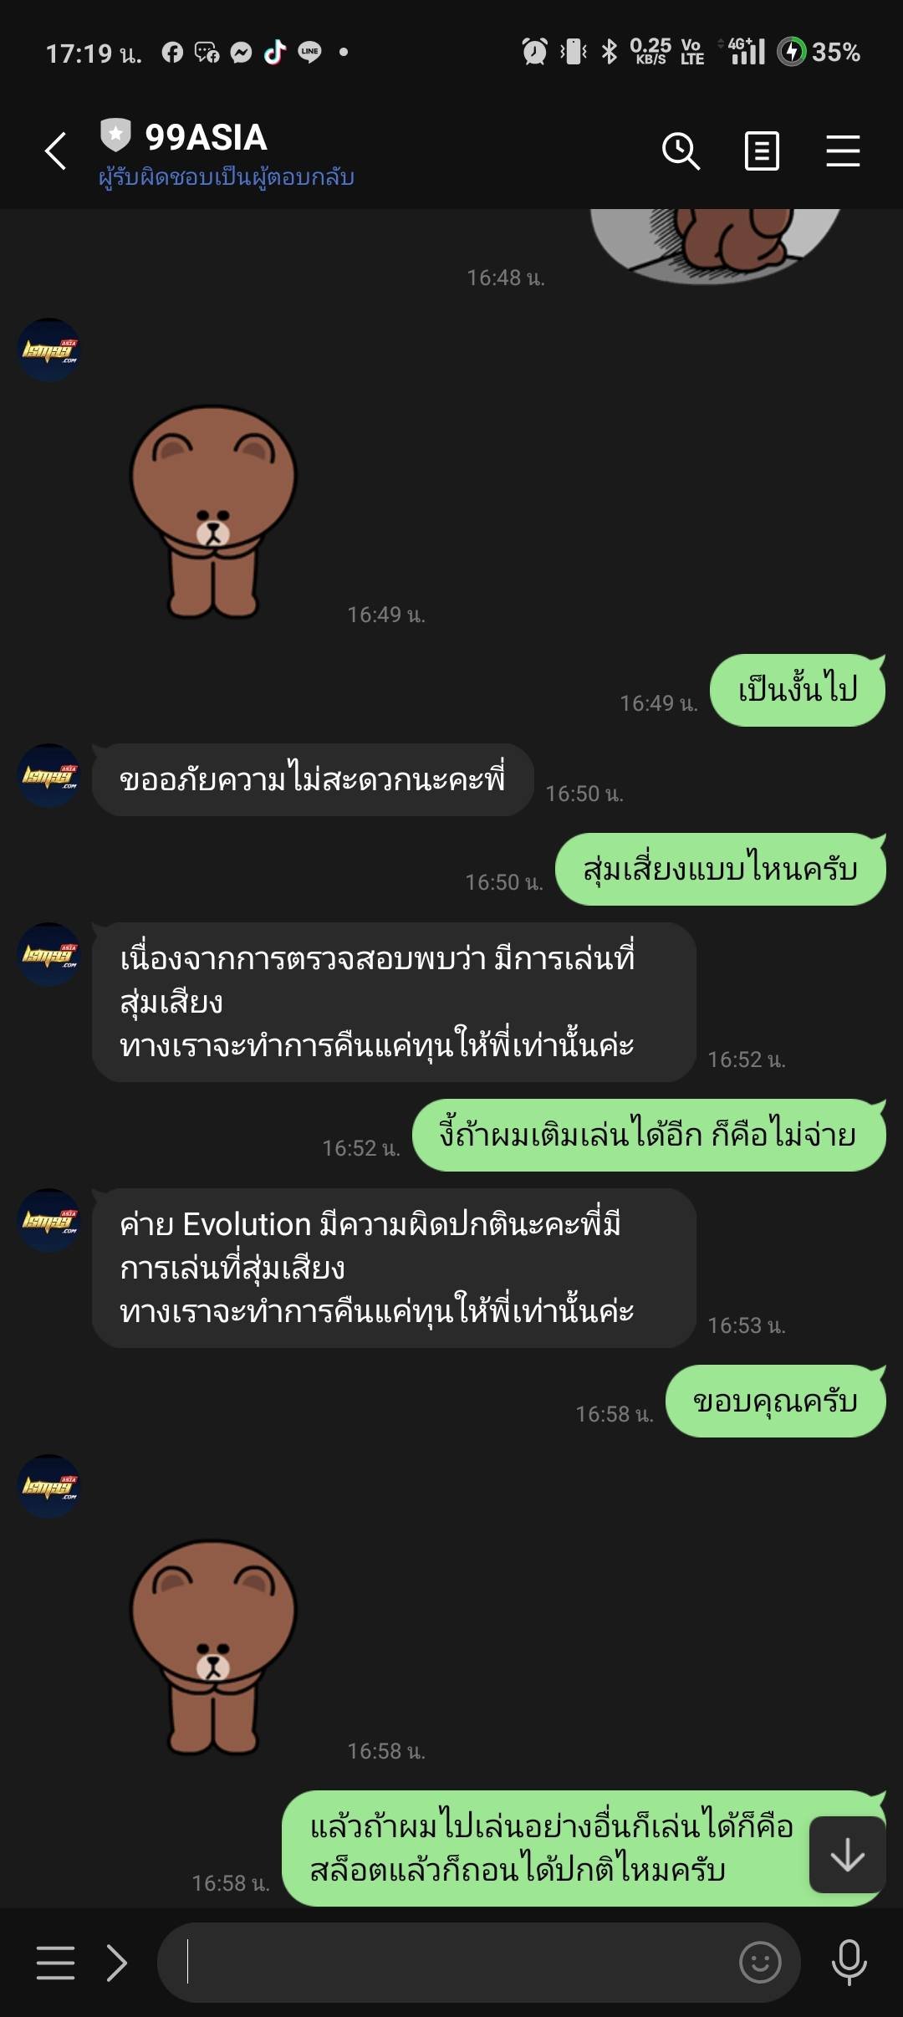This screenshot has height=2017, width=903.
Task: Tap the Facebook notification icon in status bar
Action: click(x=172, y=53)
